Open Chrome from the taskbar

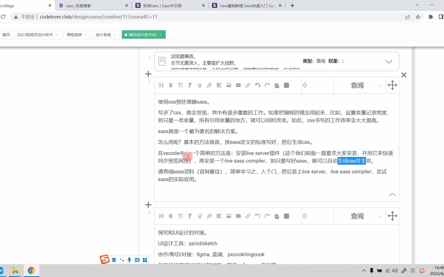point(31,271)
